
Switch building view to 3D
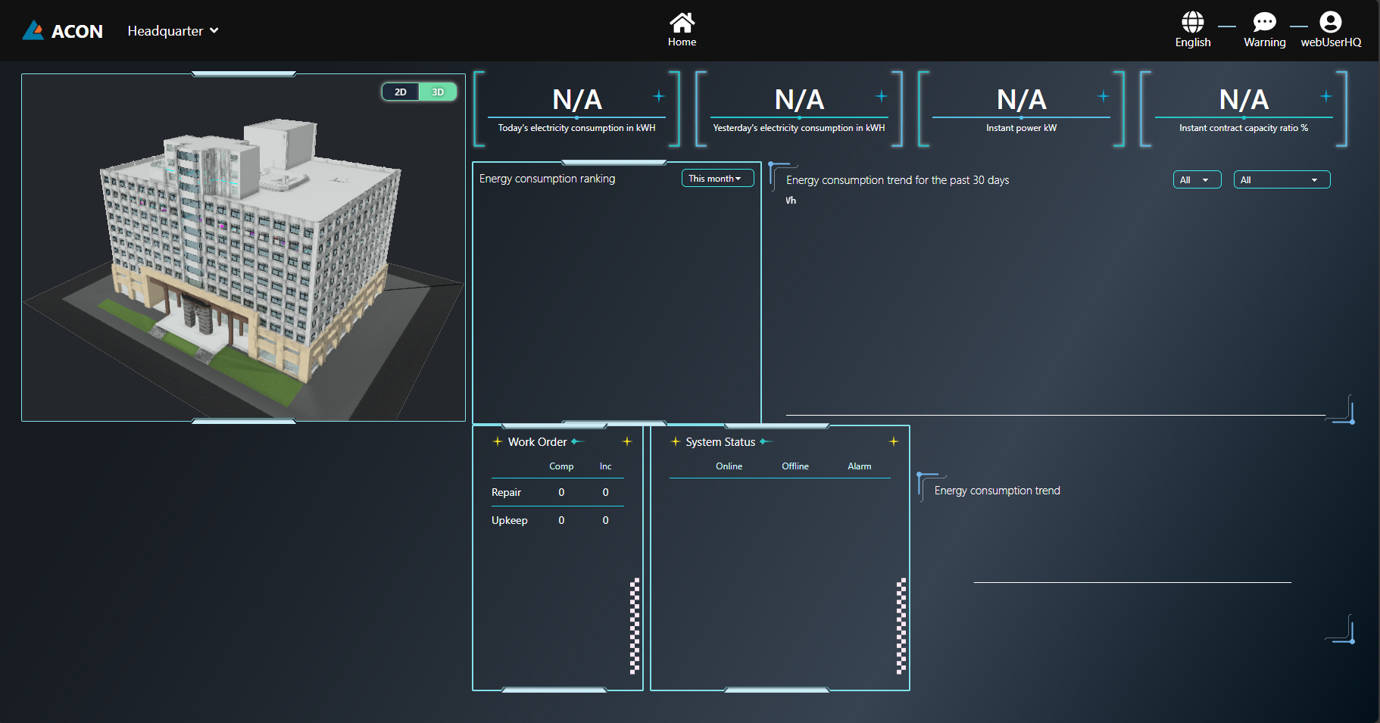438,92
